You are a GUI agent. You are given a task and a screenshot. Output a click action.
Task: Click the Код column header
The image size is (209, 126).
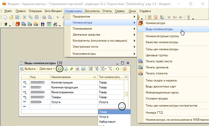tap(40, 77)
